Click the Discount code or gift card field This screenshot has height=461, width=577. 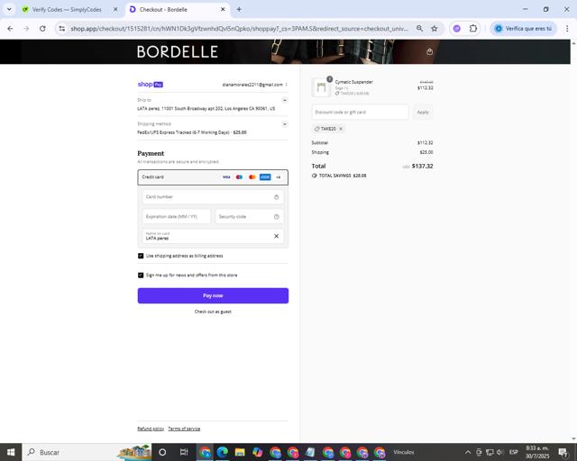[x=360, y=113]
